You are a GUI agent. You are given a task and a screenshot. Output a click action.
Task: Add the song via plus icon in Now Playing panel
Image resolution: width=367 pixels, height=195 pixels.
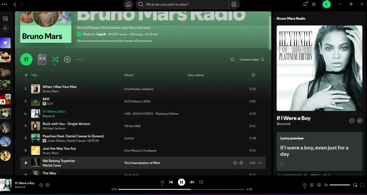[360, 121]
